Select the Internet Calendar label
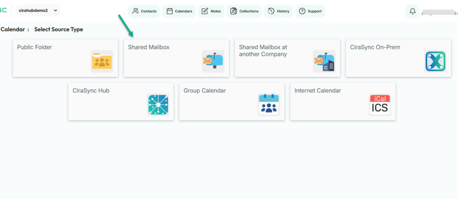 tap(318, 90)
